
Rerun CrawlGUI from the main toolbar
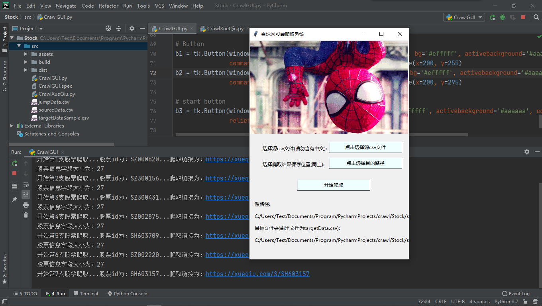tap(493, 17)
